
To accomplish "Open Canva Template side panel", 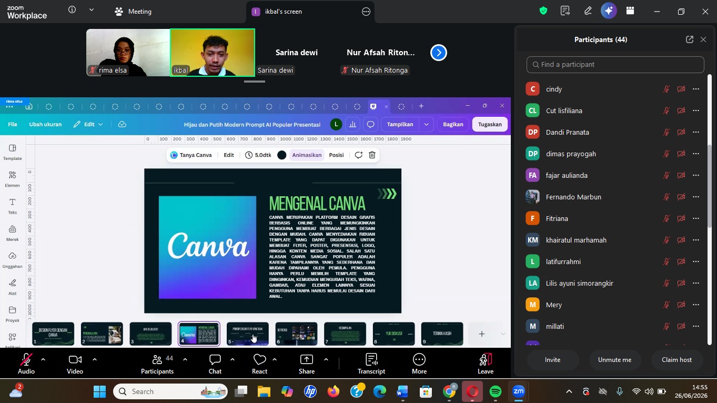I will pos(13,152).
